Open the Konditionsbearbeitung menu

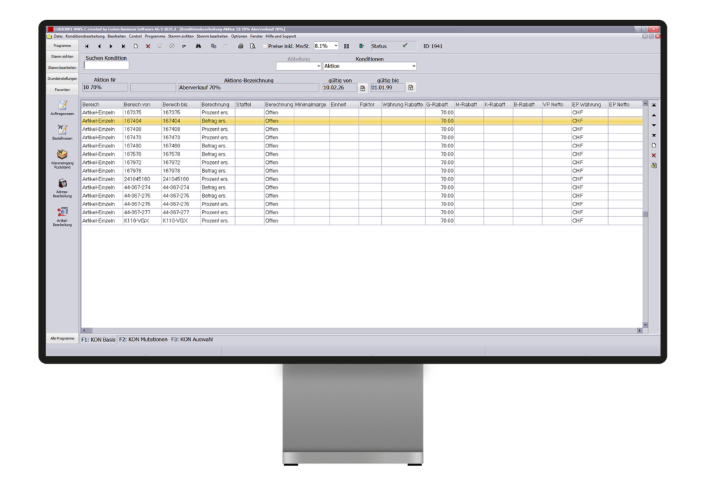[x=85, y=37]
